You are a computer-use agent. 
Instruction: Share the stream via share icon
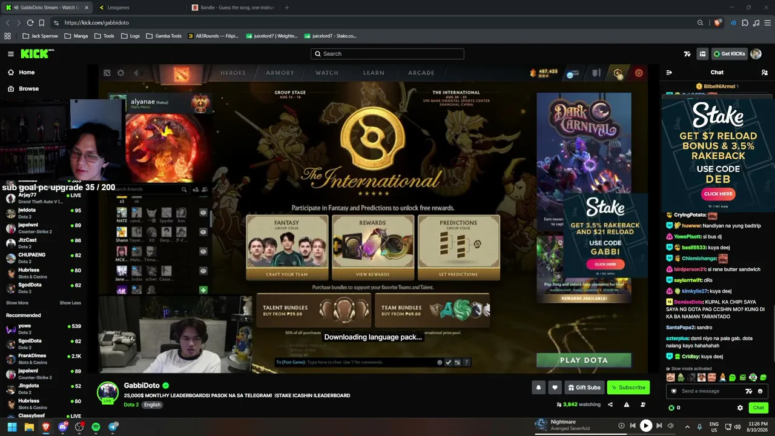pyautogui.click(x=610, y=405)
